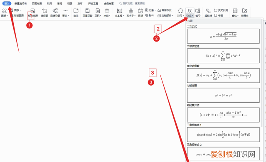Click the search functions and templates box
The image size is (266, 162).
(132, 3)
